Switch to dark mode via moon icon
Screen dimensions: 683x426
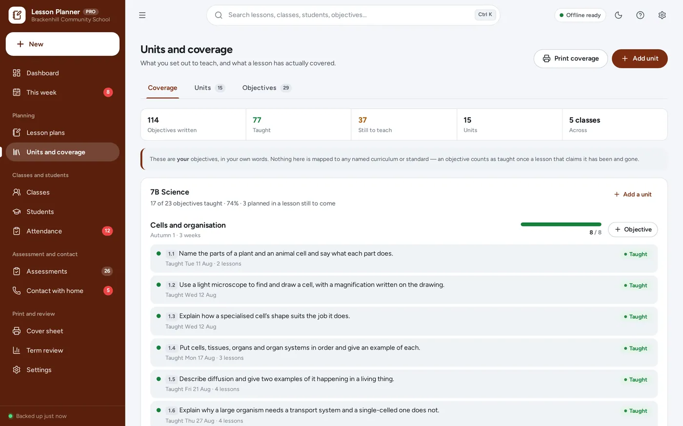619,15
